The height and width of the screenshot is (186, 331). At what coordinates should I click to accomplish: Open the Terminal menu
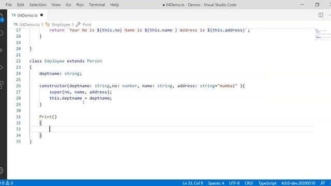coord(97,5)
